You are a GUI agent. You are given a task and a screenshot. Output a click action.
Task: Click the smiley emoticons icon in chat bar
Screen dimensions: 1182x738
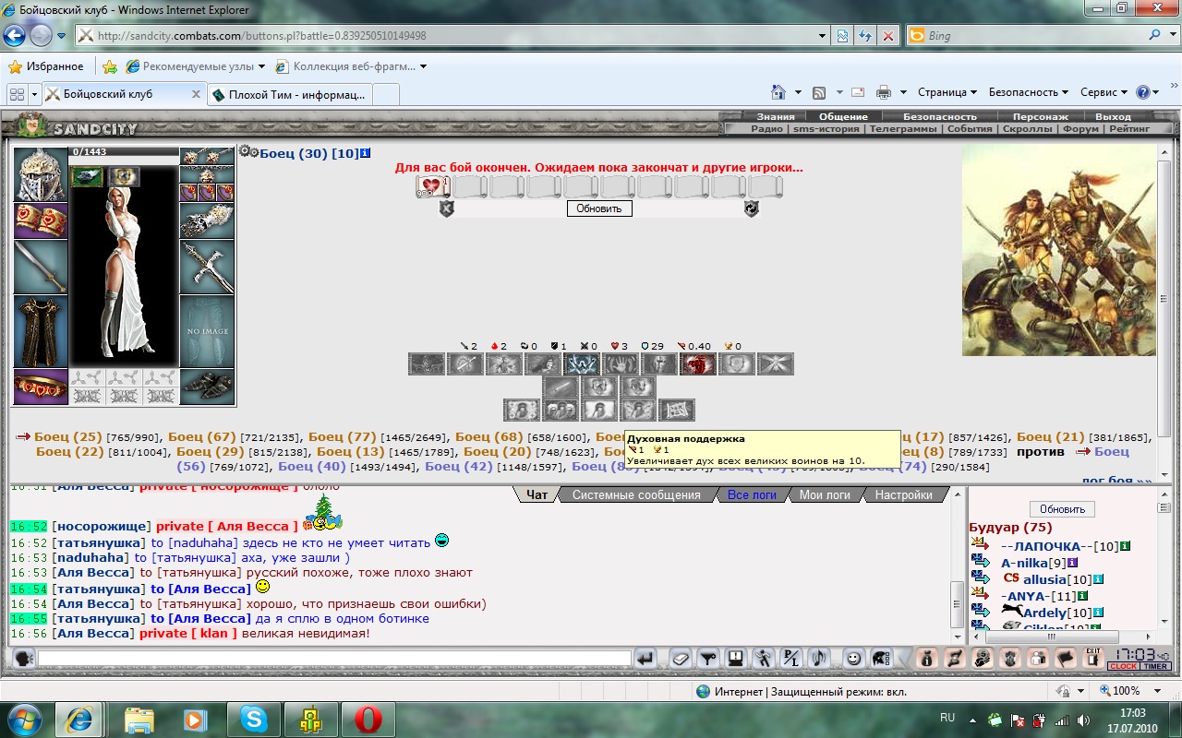click(x=854, y=658)
